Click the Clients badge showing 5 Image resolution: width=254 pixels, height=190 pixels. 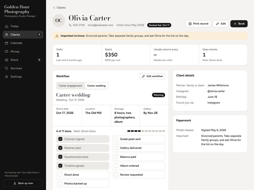coord(39,35)
